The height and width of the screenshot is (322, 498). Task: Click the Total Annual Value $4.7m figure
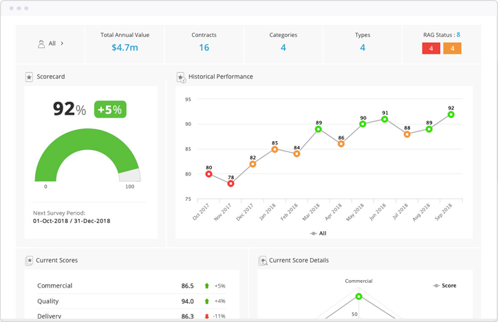[124, 47]
